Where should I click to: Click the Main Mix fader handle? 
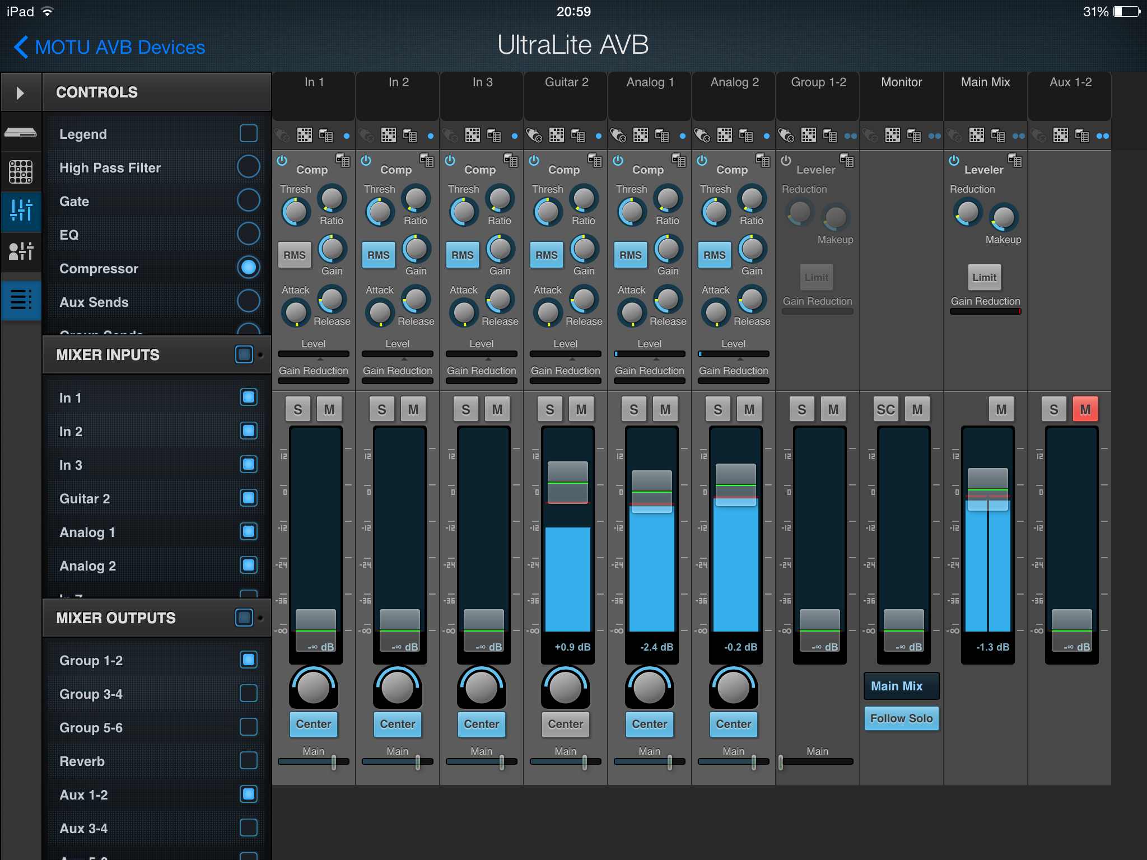point(988,490)
